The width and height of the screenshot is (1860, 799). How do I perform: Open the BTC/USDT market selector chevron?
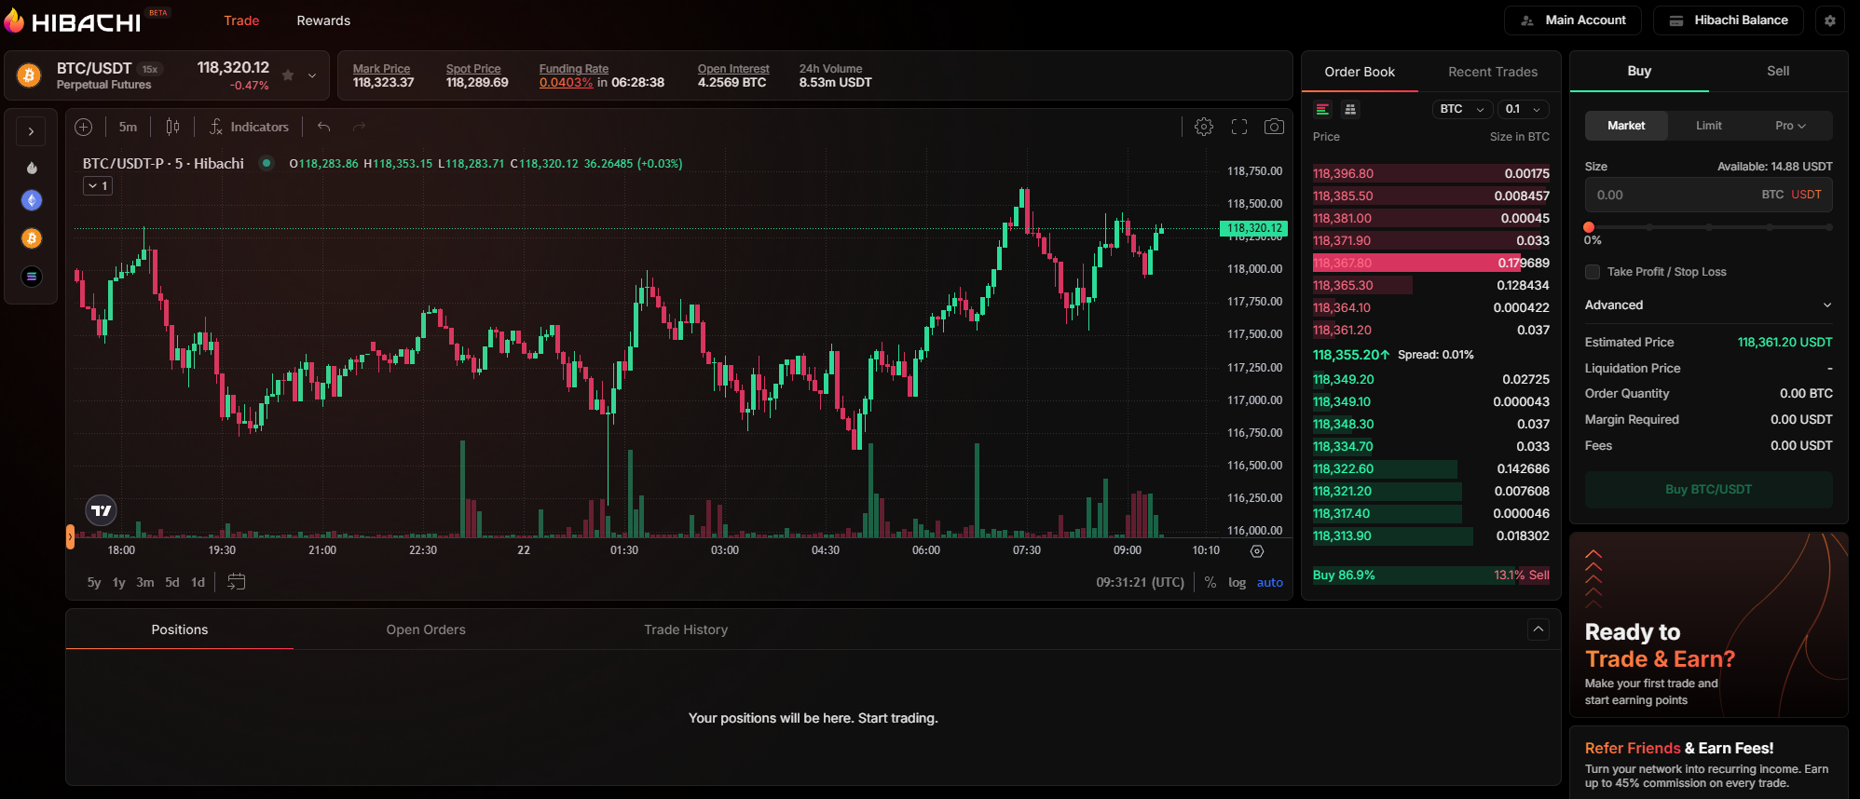(x=312, y=75)
